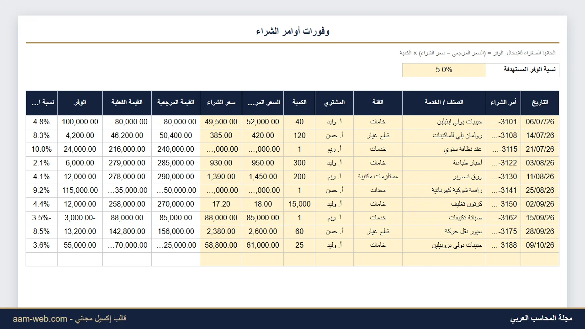The image size is (585, 329).
Task: Open the aam-web.com link in the footer
Action: click(x=40, y=319)
